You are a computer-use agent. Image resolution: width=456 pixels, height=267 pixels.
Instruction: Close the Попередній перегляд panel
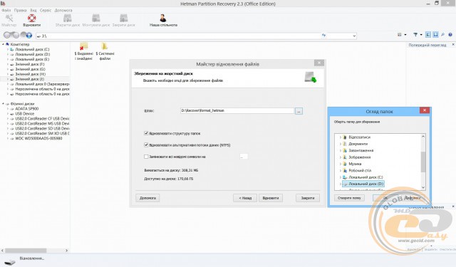click(453, 45)
